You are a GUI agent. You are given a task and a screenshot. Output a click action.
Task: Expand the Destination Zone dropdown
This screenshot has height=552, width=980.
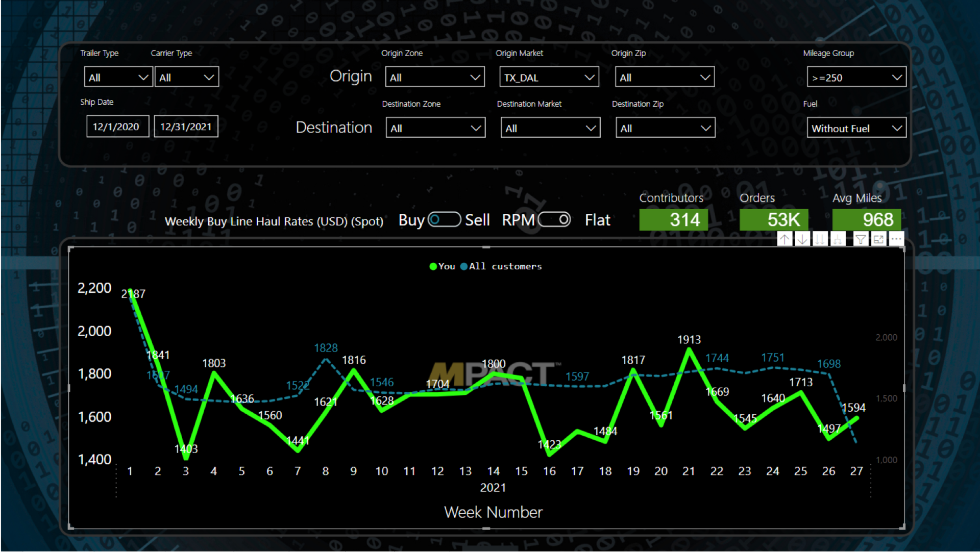(x=435, y=129)
